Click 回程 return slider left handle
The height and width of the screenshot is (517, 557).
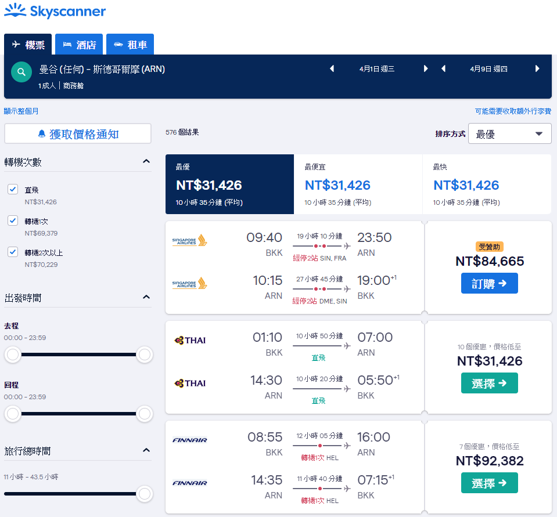(x=13, y=414)
